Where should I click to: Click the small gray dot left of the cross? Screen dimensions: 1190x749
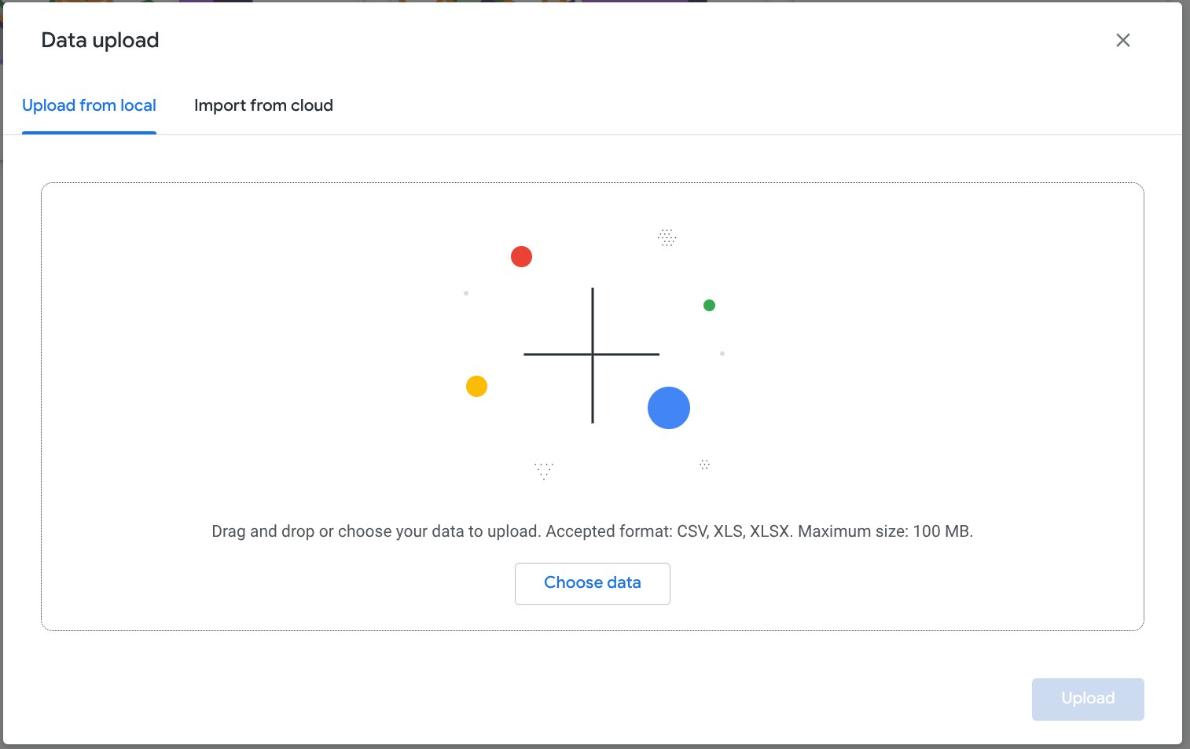(x=465, y=292)
